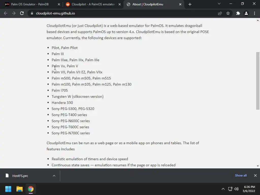
Task: Click Show all downloads
Action: (x=241, y=175)
